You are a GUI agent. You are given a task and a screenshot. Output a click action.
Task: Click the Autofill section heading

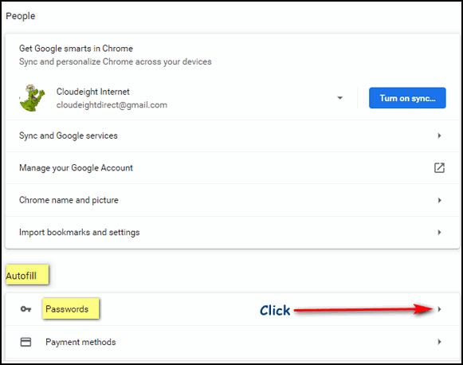tap(22, 276)
